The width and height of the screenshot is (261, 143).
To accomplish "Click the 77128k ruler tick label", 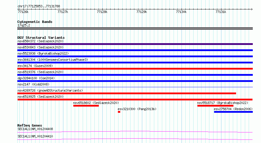I will (102, 12).
